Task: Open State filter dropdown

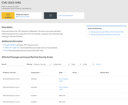Action: [x=76, y=64]
